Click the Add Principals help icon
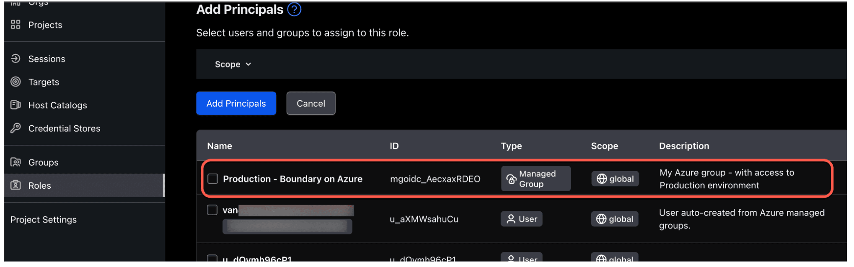The width and height of the screenshot is (854, 267). 294,9
